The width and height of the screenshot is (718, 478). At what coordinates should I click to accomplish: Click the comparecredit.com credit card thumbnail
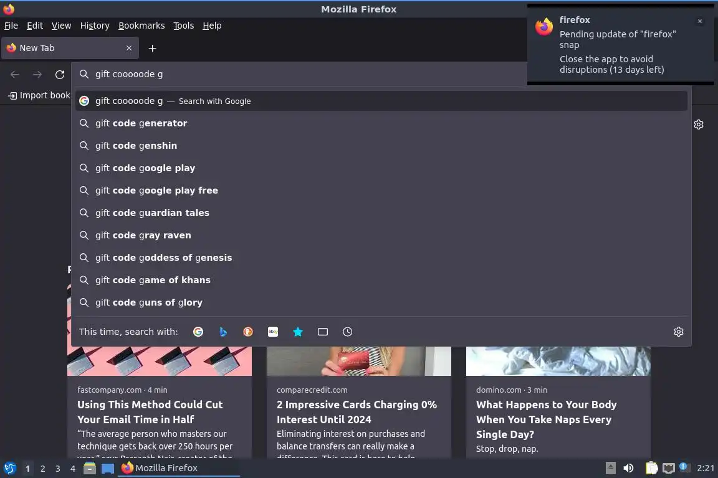click(x=358, y=361)
